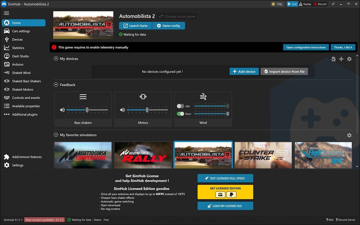Click the Available properties list icon
Screen dimensions: 360x225
point(7,106)
